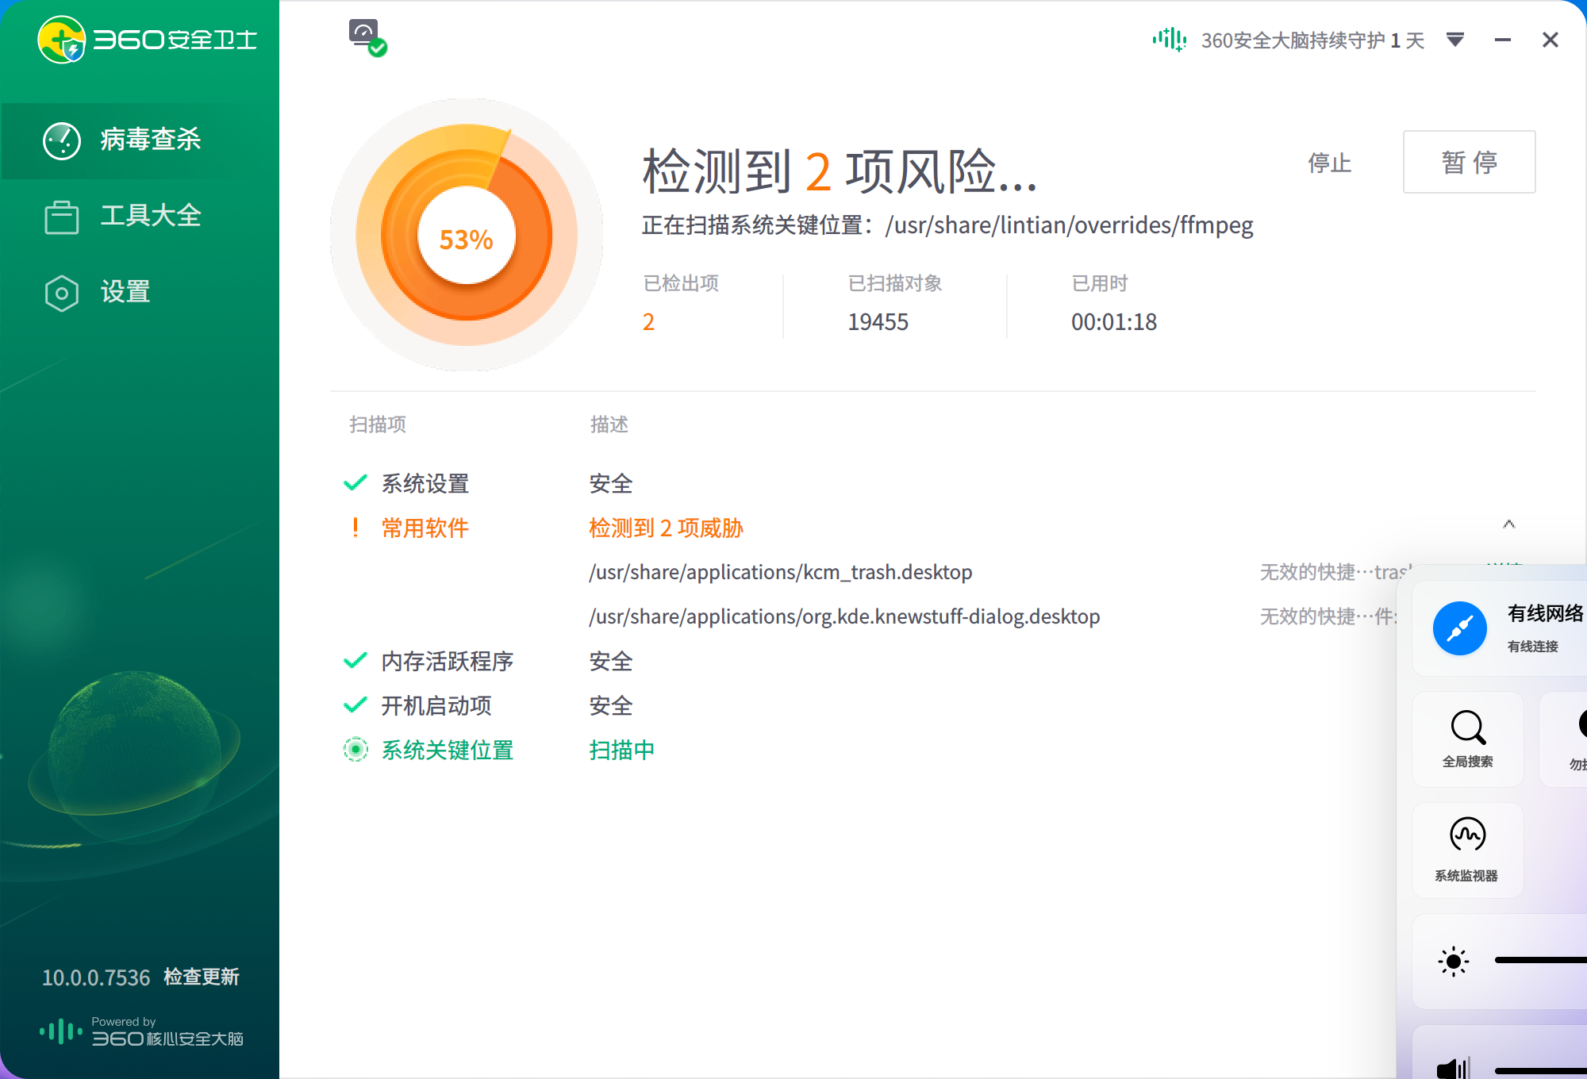Click the green checkmark beside 内存活跃程序
Image resolution: width=1587 pixels, height=1079 pixels.
tap(355, 660)
